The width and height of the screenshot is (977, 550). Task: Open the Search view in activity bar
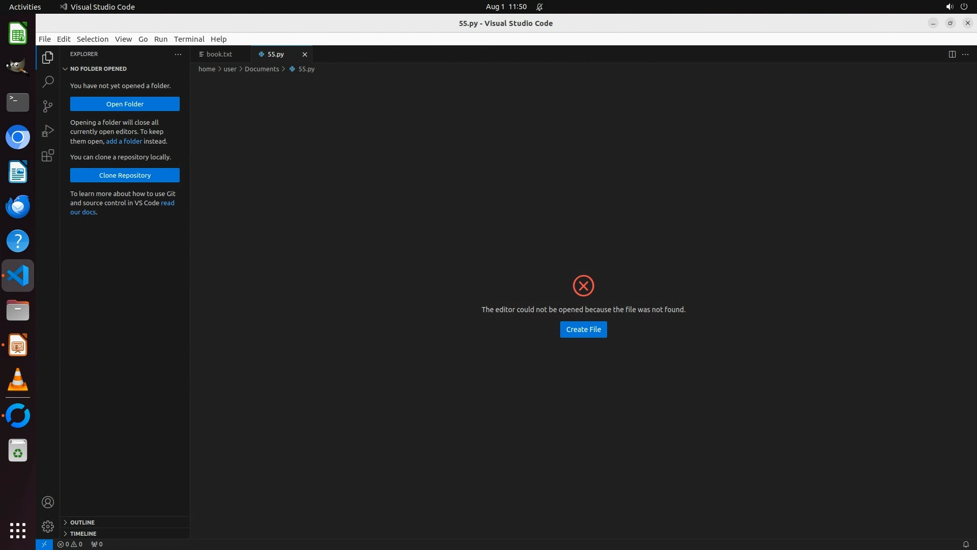(48, 81)
